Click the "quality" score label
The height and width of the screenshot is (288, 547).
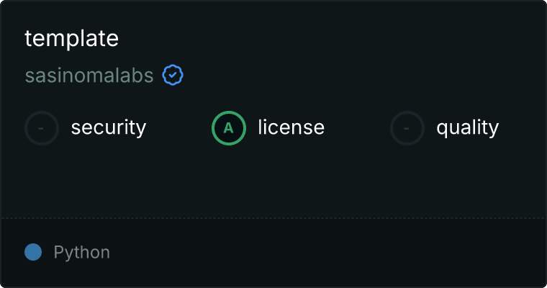[x=468, y=127]
